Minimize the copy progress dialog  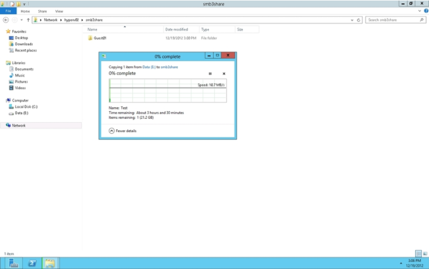coord(209,56)
